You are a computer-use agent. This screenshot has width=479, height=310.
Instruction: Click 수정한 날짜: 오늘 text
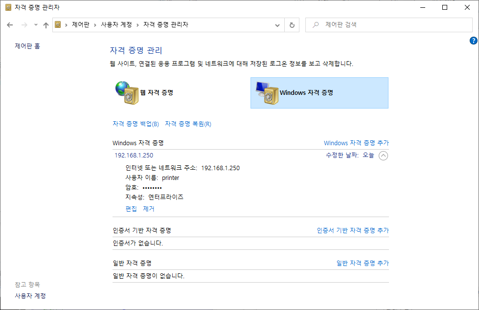(350, 155)
